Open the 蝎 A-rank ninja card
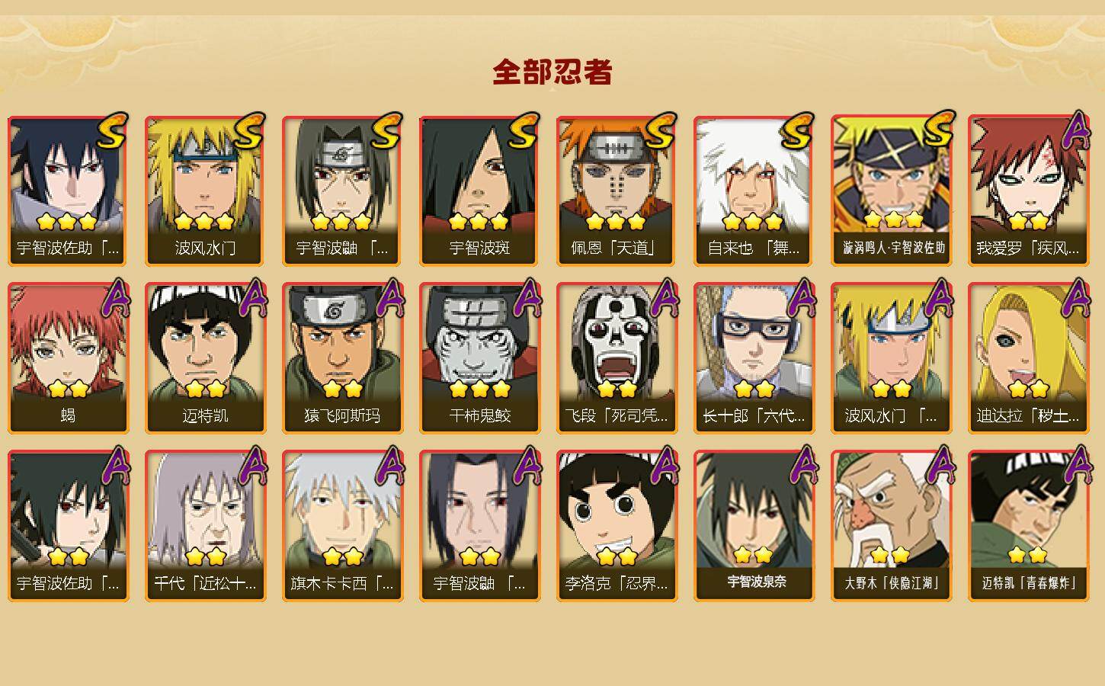The image size is (1105, 686). pyautogui.click(x=68, y=358)
